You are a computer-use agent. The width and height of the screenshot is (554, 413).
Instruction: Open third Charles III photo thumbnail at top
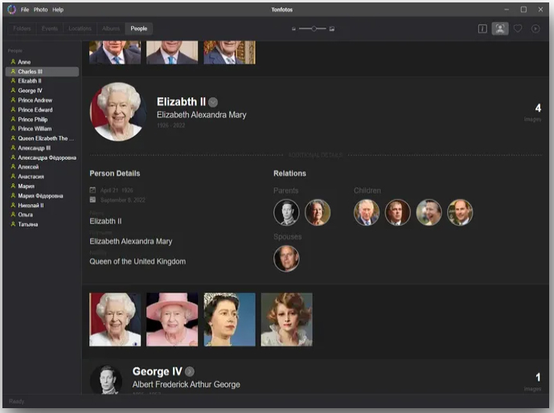[x=229, y=52]
